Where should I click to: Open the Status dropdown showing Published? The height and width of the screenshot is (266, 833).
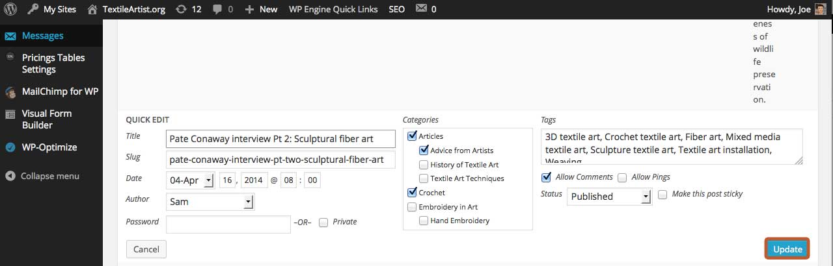(x=609, y=196)
